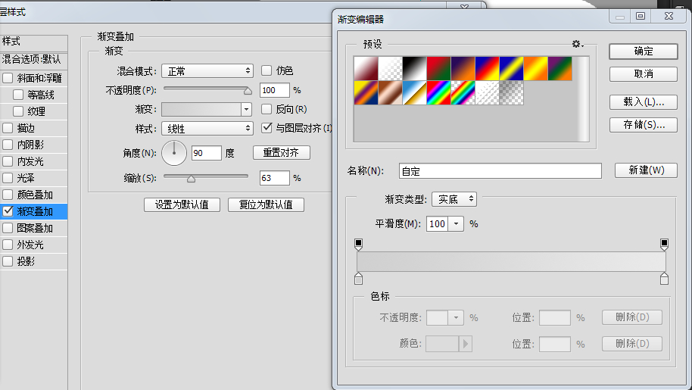Click the 新建(W) button
This screenshot has width=692, height=390.
tap(646, 170)
